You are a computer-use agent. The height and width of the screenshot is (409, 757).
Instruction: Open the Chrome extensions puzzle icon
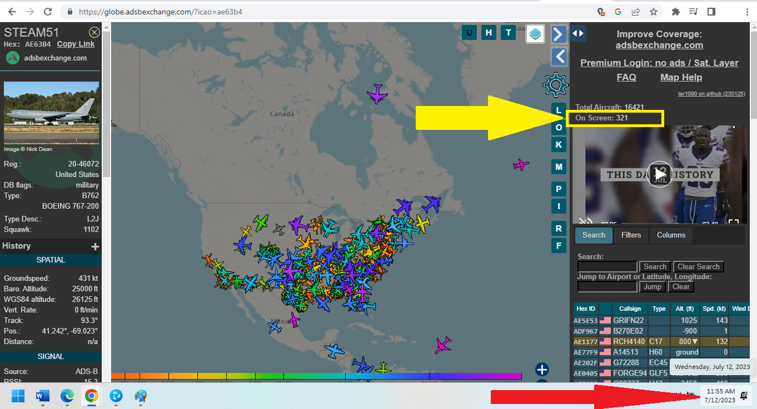pos(676,11)
